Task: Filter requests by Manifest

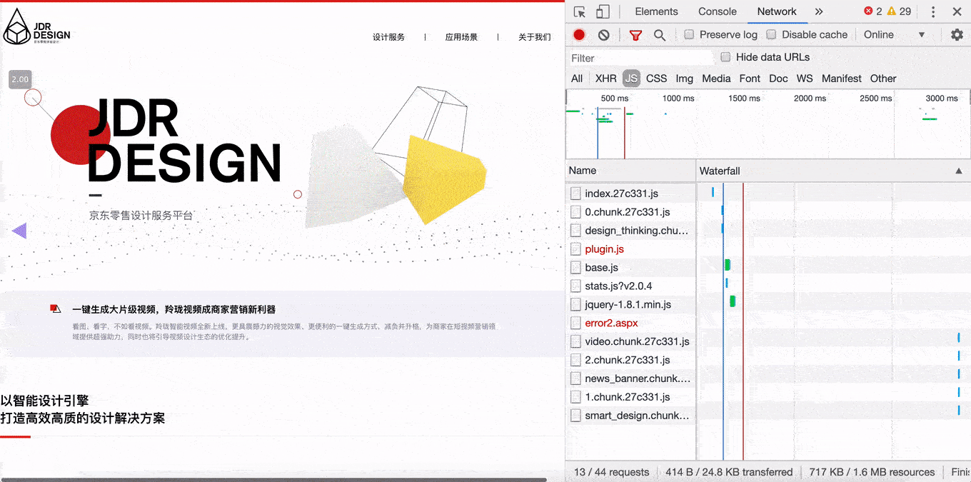Action: (x=841, y=79)
